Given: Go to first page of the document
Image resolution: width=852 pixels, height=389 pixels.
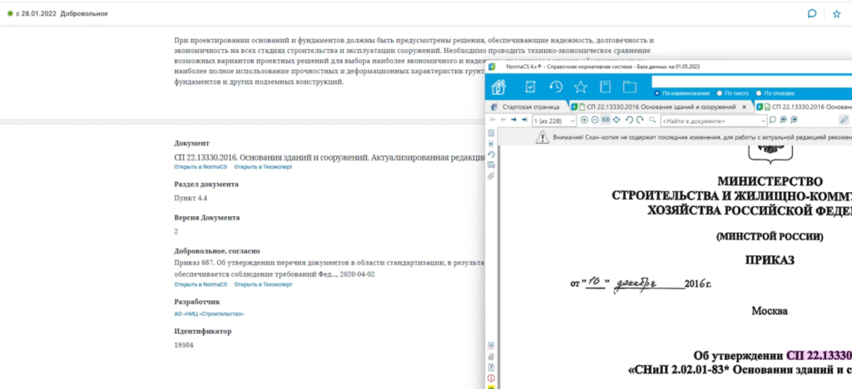Looking at the screenshot, I should [x=493, y=120].
